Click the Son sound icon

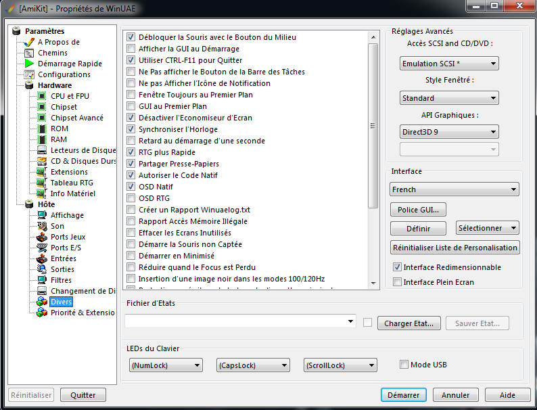pyautogui.click(x=42, y=226)
